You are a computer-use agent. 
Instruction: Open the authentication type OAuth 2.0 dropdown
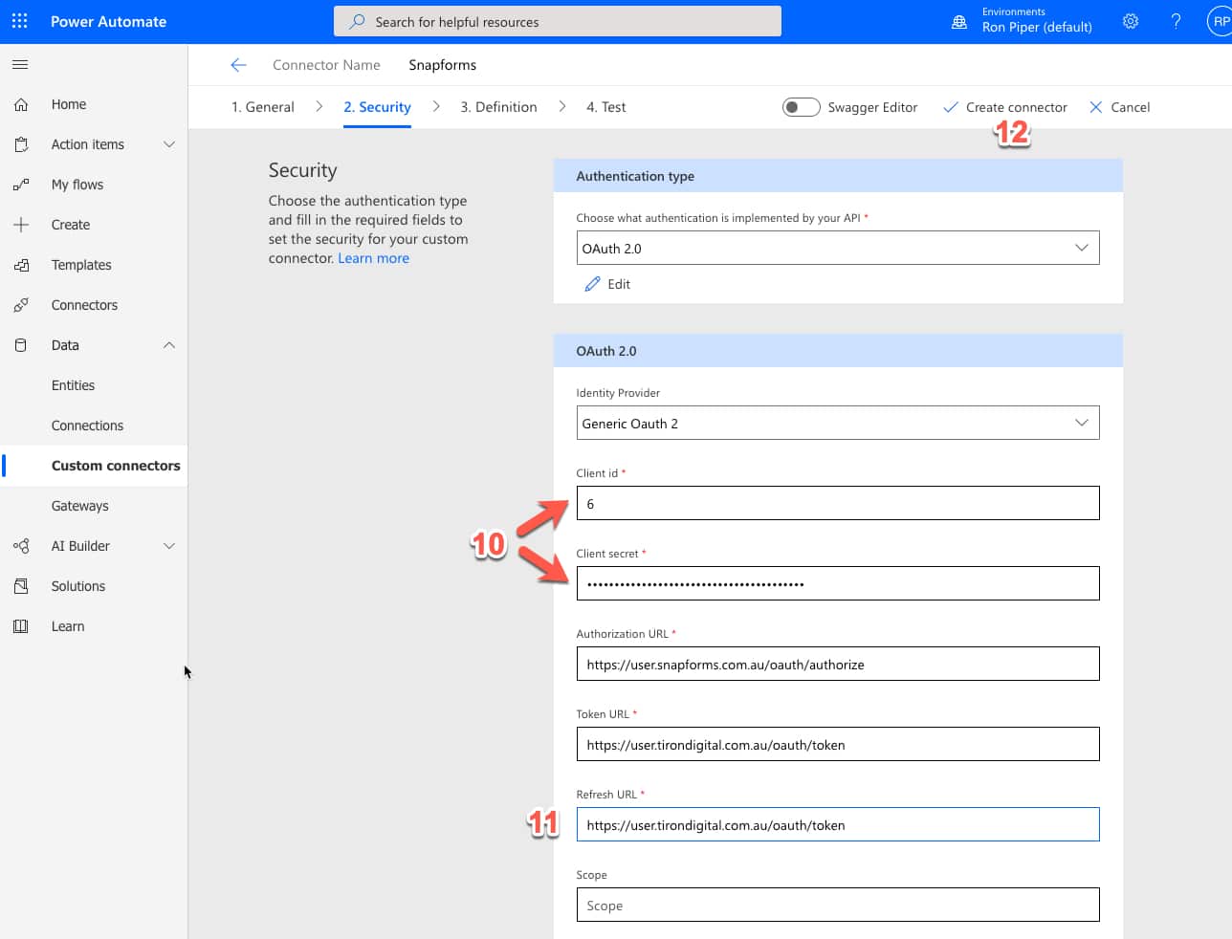click(x=837, y=248)
